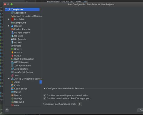This screenshot has width=143, height=115.
Task: Select the Application template icon
Action: coord(12,13)
